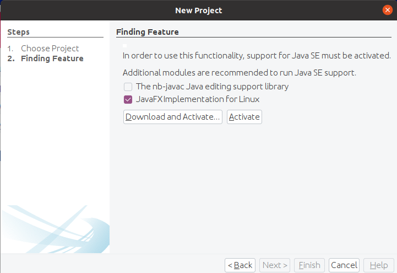The height and width of the screenshot is (273, 397).
Task: Click the New Project title bar
Action: click(198, 10)
